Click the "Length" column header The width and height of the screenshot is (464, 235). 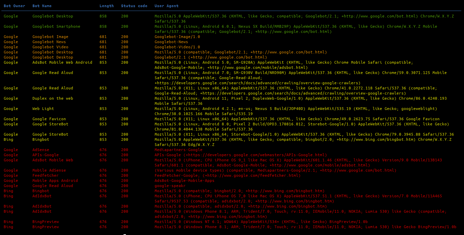click(x=107, y=6)
